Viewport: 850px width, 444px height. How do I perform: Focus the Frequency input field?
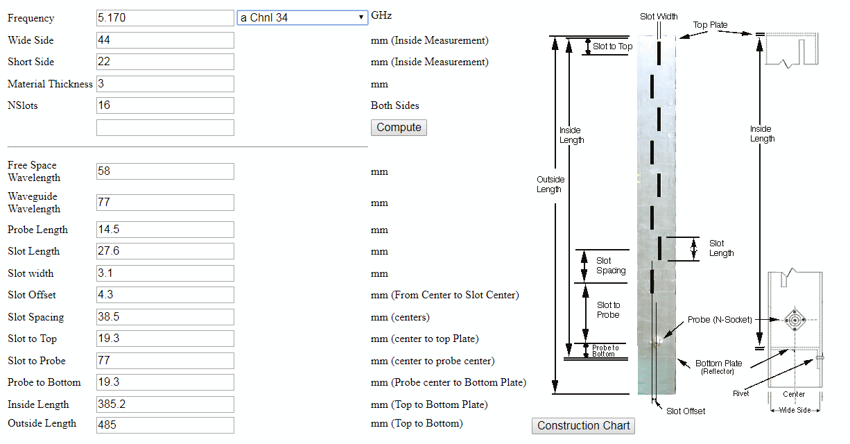click(165, 18)
